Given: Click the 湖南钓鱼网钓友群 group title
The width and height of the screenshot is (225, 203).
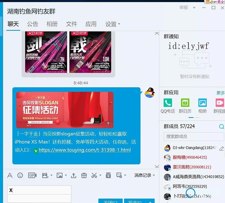Looking at the screenshot, I should pyautogui.click(x=31, y=11).
